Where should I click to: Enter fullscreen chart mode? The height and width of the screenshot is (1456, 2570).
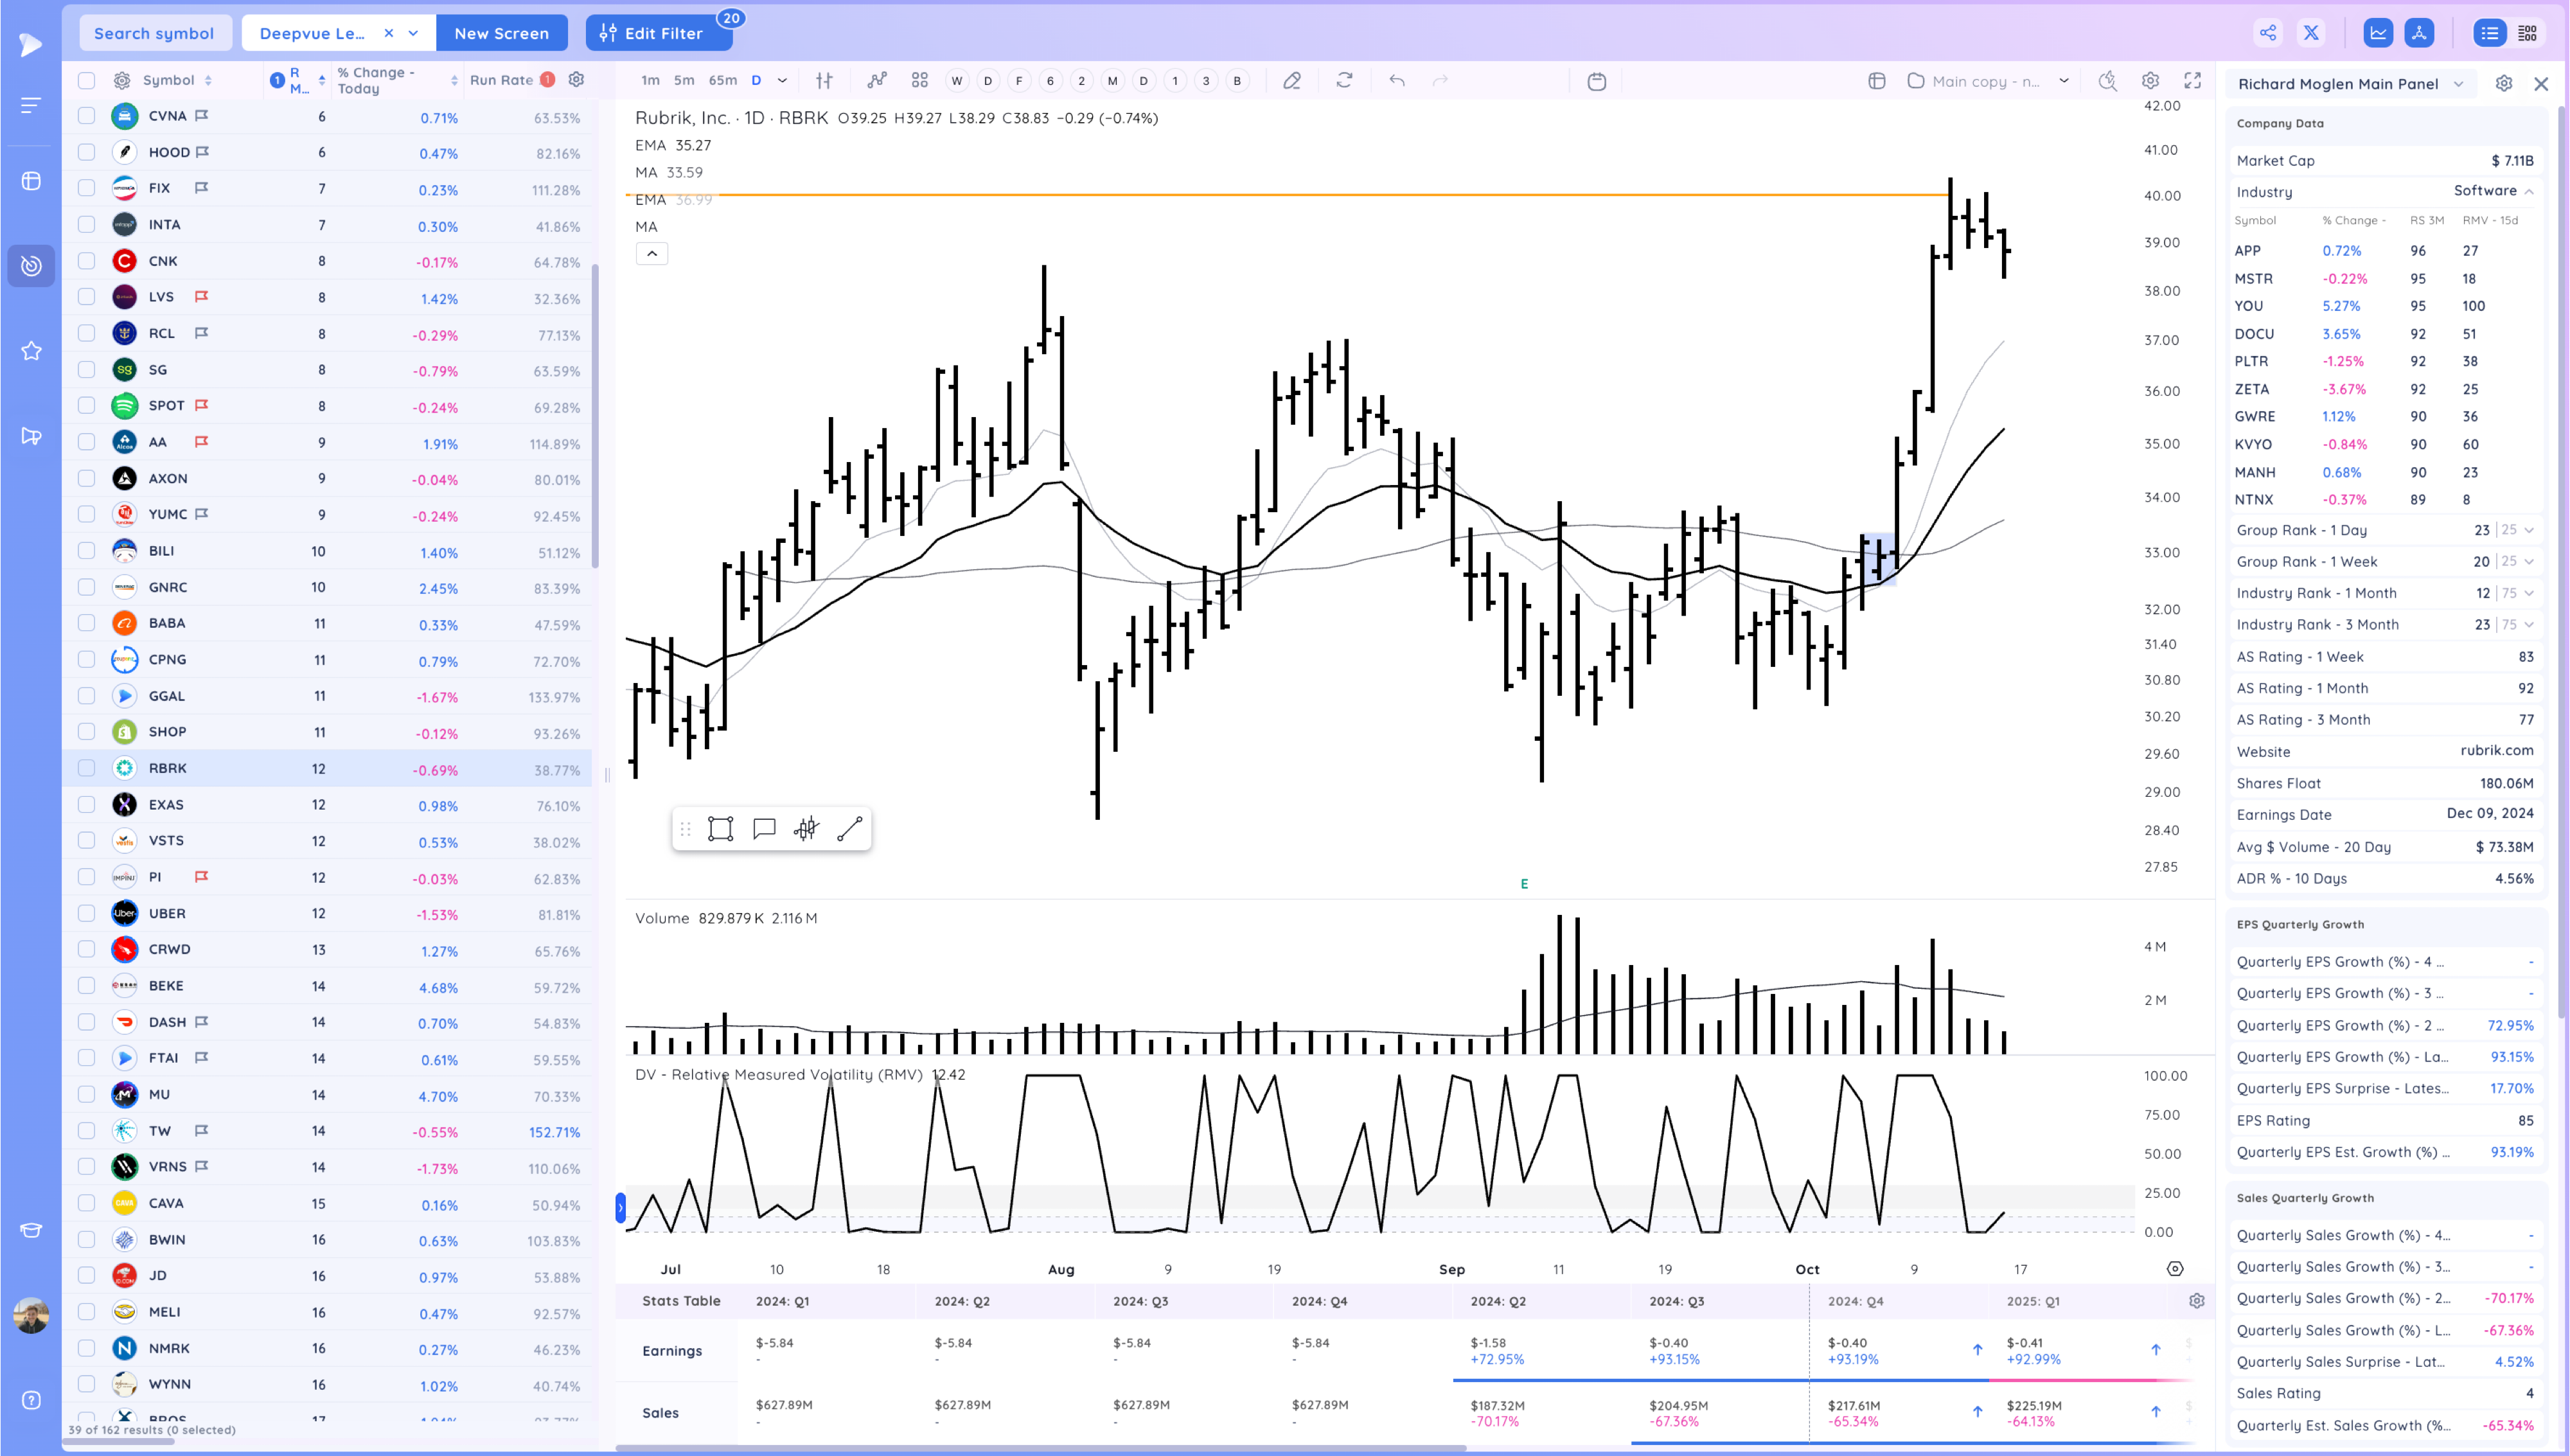click(x=2192, y=81)
